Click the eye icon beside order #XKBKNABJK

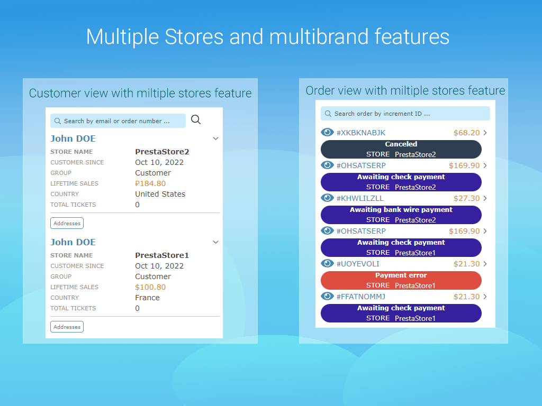327,132
